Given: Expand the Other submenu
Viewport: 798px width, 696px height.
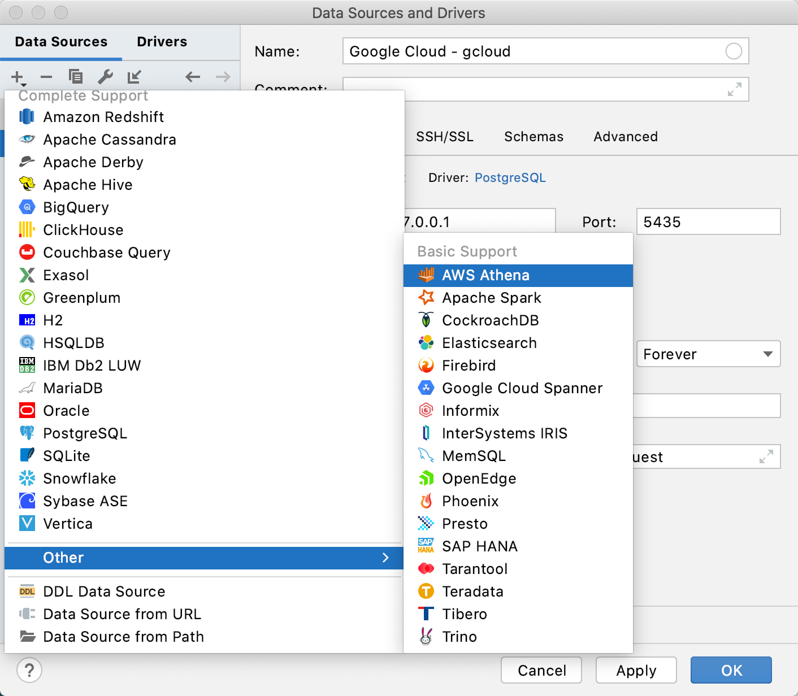Looking at the screenshot, I should pyautogui.click(x=203, y=558).
